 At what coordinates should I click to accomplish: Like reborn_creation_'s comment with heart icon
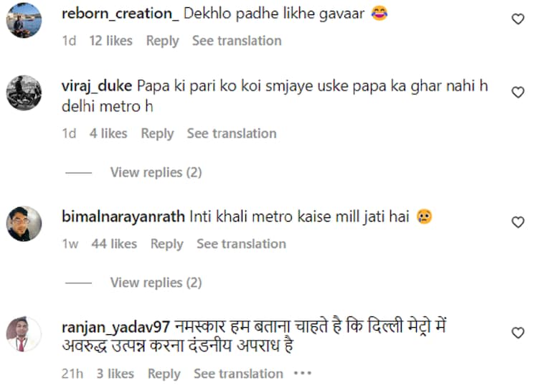tap(518, 19)
